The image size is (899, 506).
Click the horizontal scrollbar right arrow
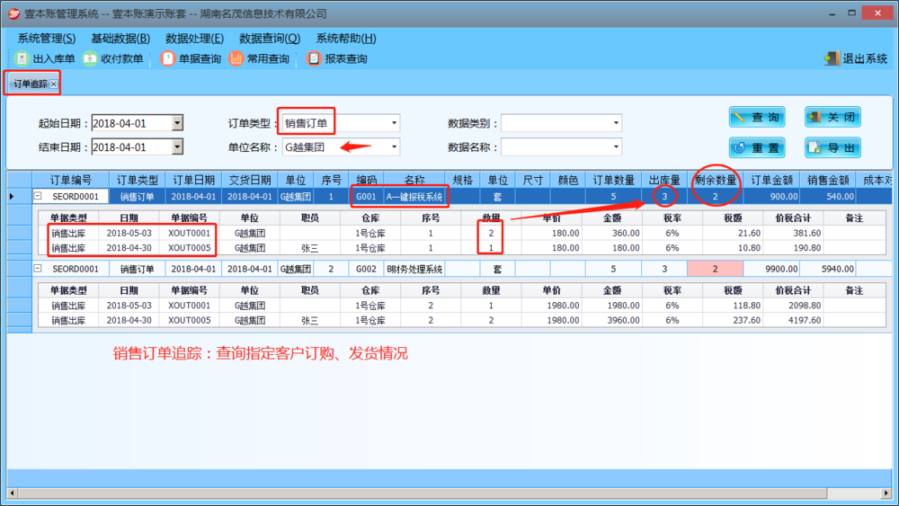tap(886, 493)
